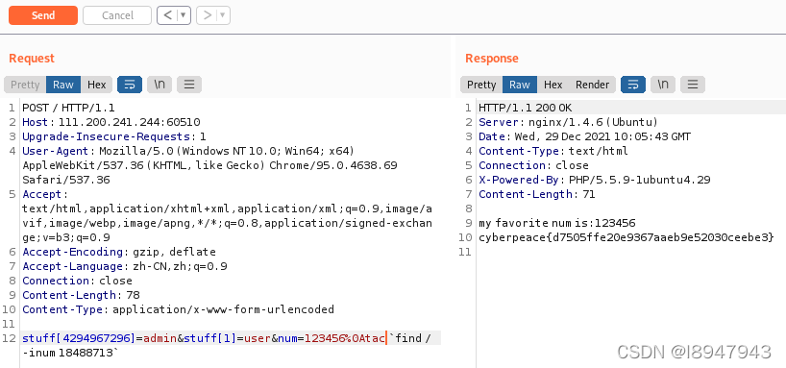Click the cyberpeace{...} flag text in response
Image resolution: width=786 pixels, height=368 pixels.
626,237
